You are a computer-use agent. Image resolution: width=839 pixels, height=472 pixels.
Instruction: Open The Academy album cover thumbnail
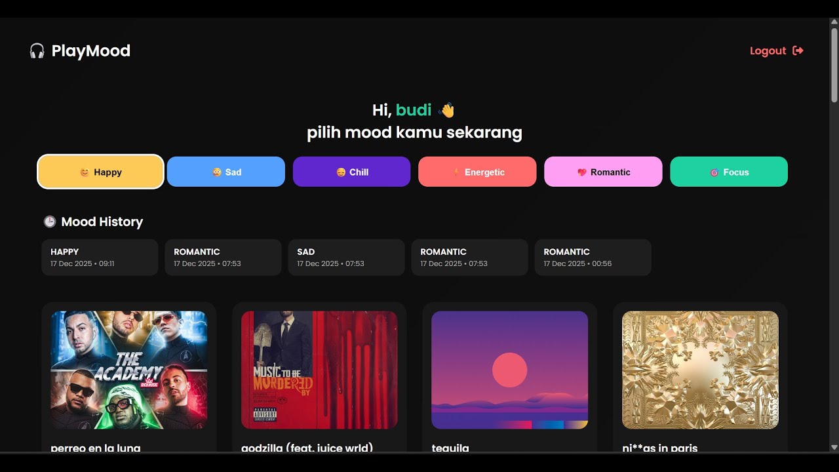pyautogui.click(x=129, y=370)
